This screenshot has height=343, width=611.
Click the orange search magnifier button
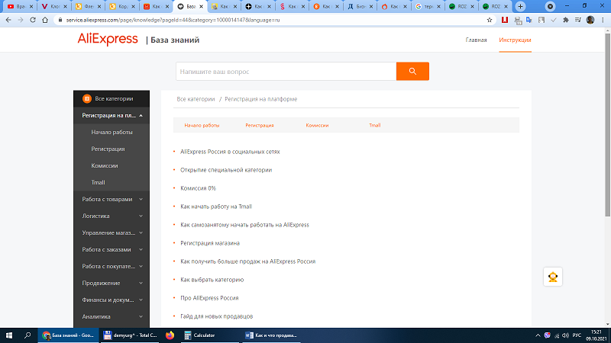coord(412,71)
